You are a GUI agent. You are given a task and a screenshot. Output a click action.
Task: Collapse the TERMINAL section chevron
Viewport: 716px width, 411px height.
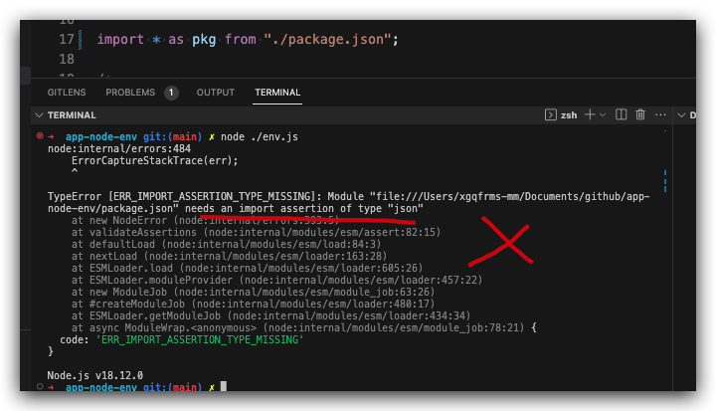[39, 115]
